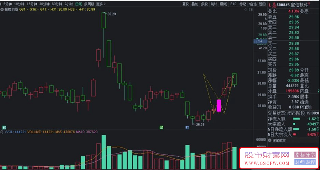This screenshot has width=320, height=170.
Task: Click the 涨幅 value -2.03%
Action: coord(292,81)
